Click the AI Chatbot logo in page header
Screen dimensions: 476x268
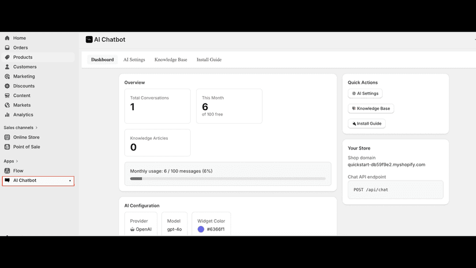coord(89,40)
